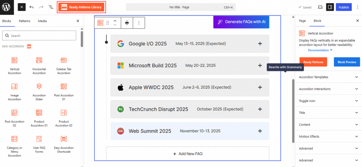The width and height of the screenshot is (362, 167).
Task: Click the undo arrow in top toolbar
Action: tap(32, 7)
